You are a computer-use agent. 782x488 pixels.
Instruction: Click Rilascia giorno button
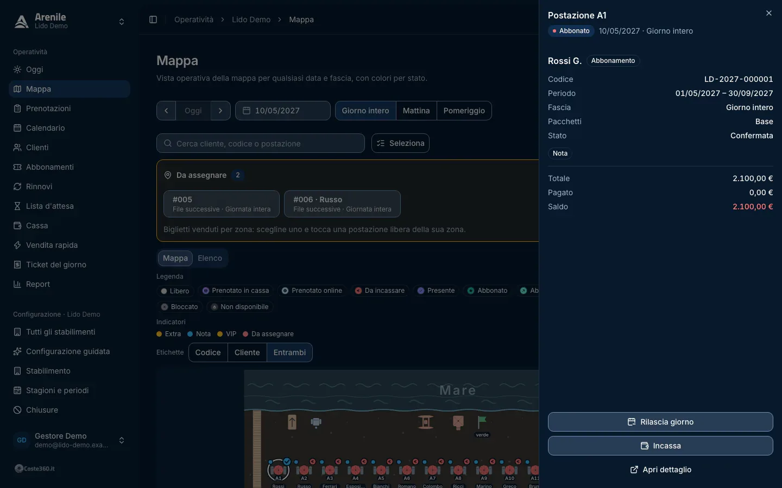pyautogui.click(x=660, y=422)
